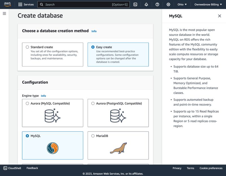Click the Amazon Web Services copyright text

pos(113,174)
